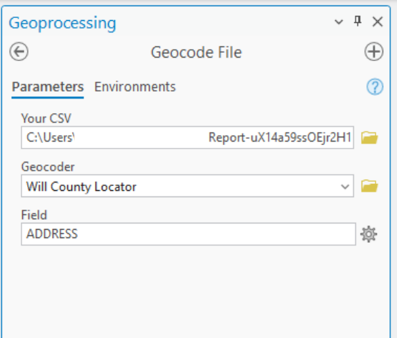Click the Field label
Image resolution: width=397 pixels, height=338 pixels.
34,215
